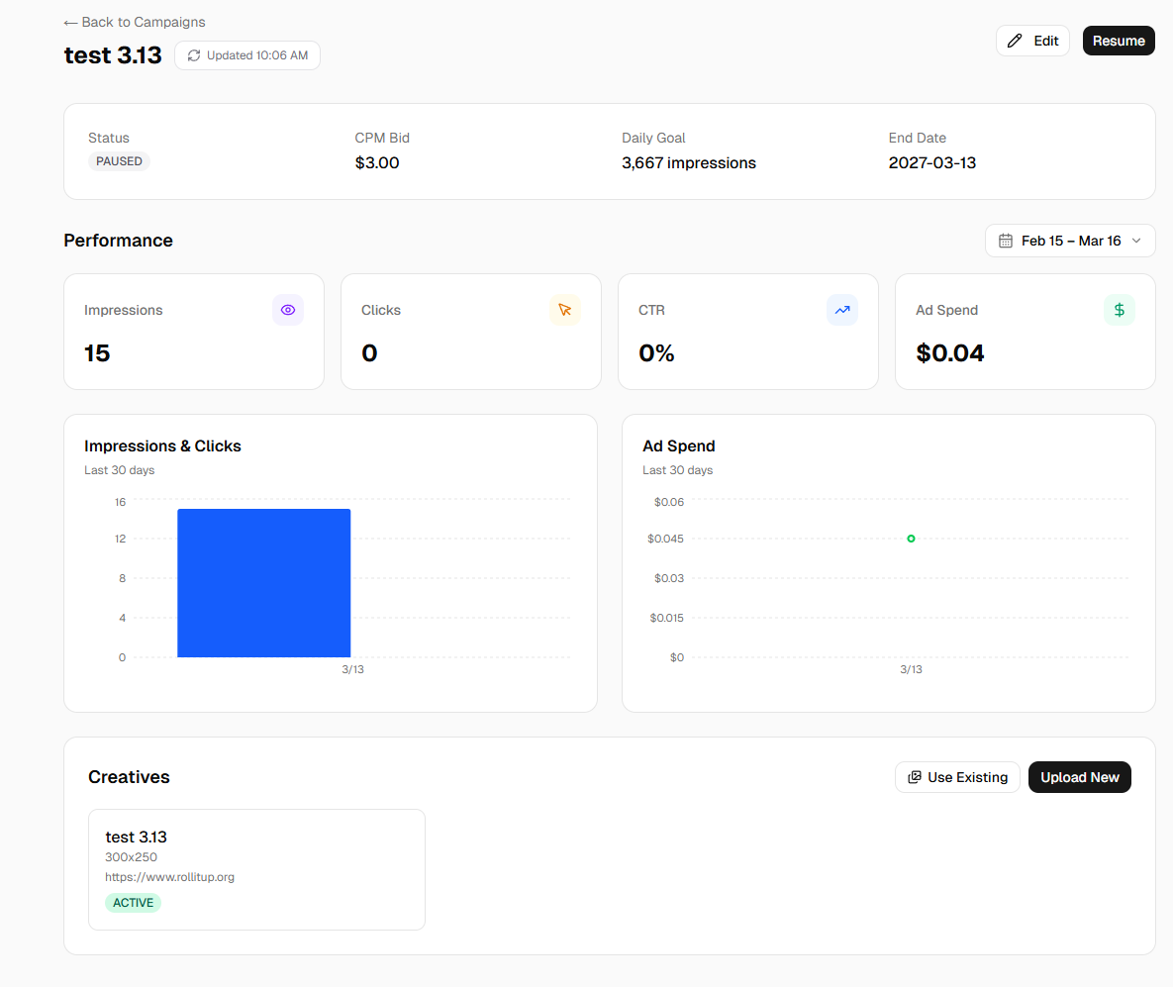This screenshot has height=987, width=1173.
Task: Click the eye icon on Impressions card
Action: 288,310
